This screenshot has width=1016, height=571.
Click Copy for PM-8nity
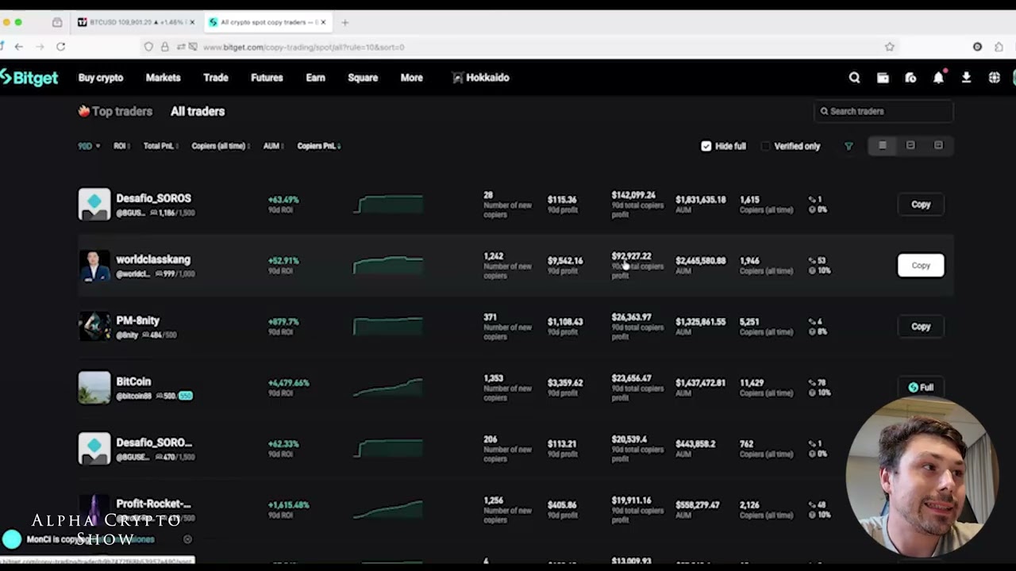[x=921, y=326]
